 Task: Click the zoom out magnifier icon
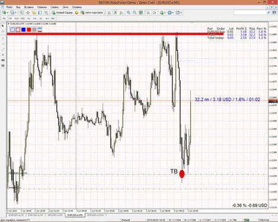point(135,12)
